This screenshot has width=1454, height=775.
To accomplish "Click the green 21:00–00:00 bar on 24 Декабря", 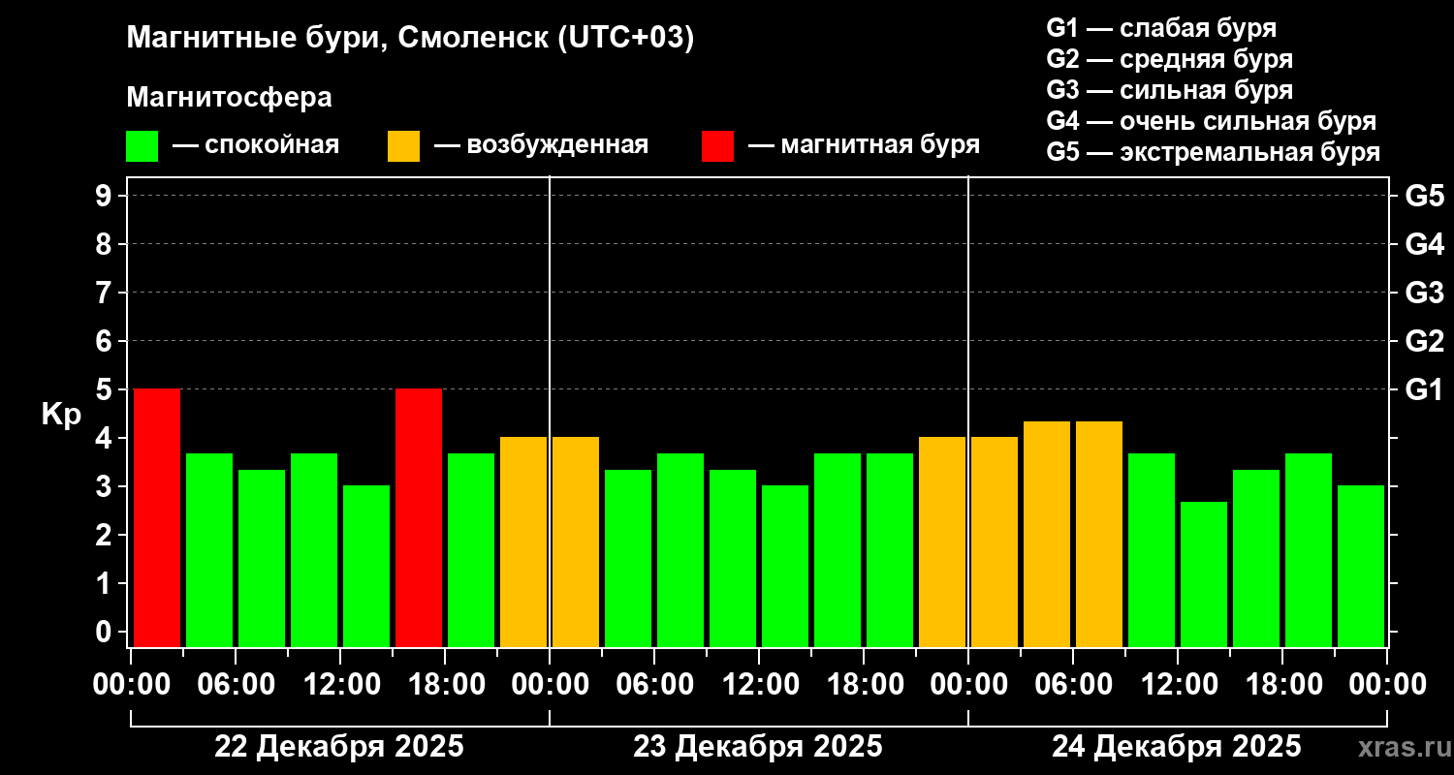I will point(1361,566).
